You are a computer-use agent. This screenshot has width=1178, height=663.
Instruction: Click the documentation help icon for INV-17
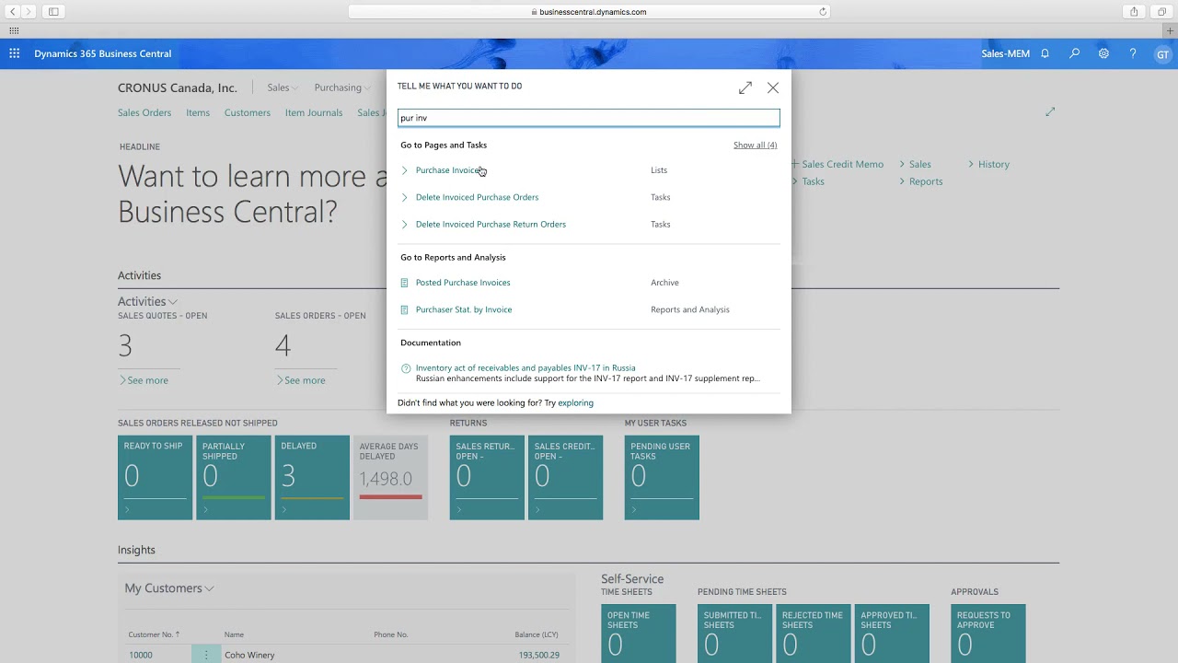coord(405,368)
